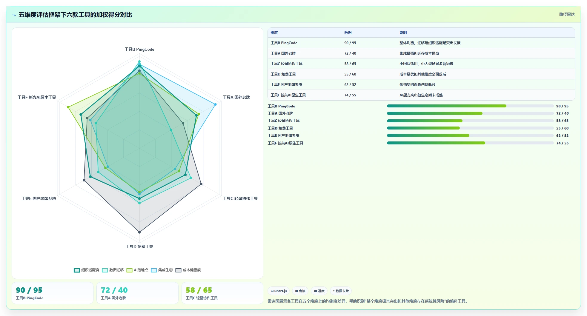Click the description AI能力突出但生态尚未成熟

click(x=421, y=95)
